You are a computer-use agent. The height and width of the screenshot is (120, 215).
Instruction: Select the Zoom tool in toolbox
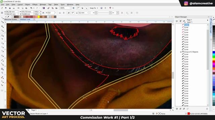[2, 30]
